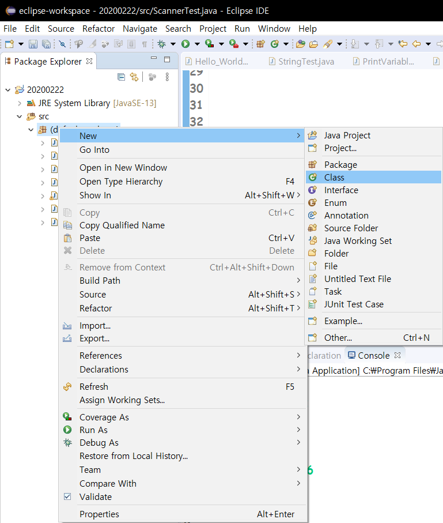
Task: Click the Debug bug toolbar icon
Action: coord(162,44)
